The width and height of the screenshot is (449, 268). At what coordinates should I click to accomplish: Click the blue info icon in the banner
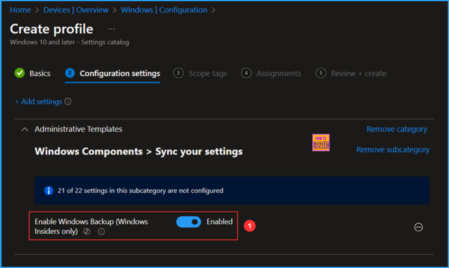tap(49, 190)
